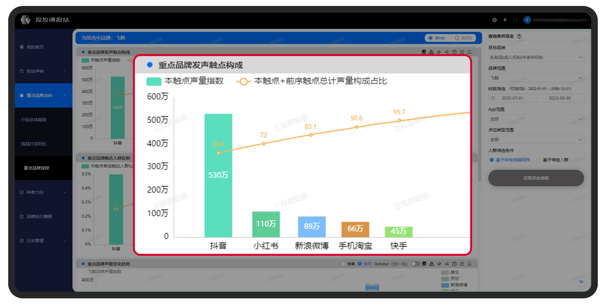Toggle the 京东 legend swatch

click(445, 279)
